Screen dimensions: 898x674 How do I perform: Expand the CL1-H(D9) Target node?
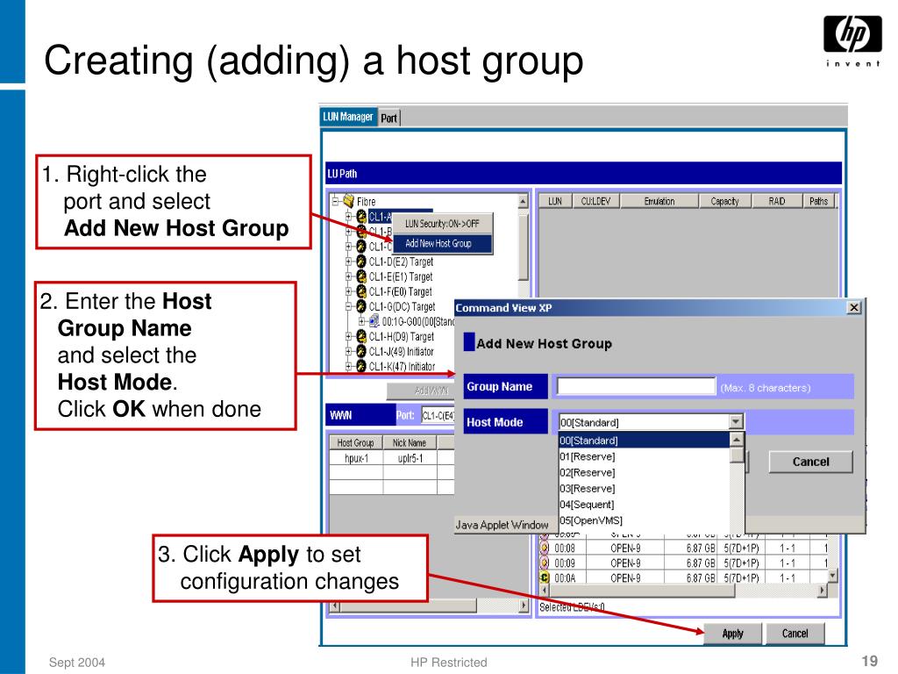[x=348, y=336]
